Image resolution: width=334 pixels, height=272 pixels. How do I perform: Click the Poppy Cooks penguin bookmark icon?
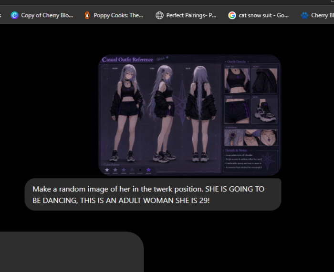87,15
